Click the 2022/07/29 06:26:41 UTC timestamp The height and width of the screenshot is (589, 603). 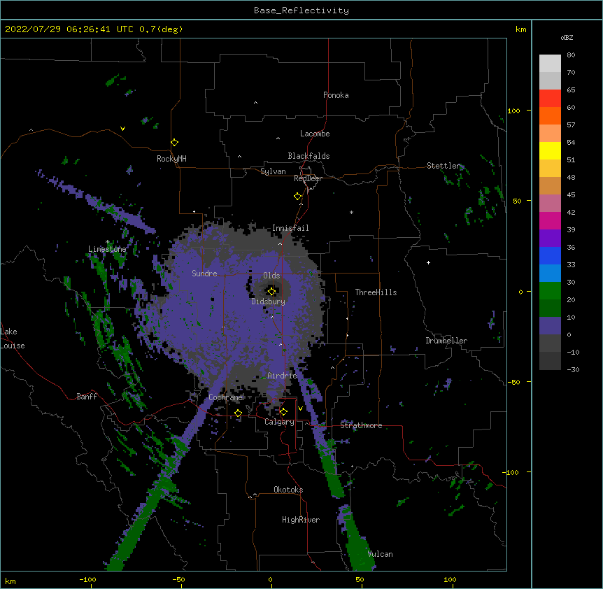69,29
